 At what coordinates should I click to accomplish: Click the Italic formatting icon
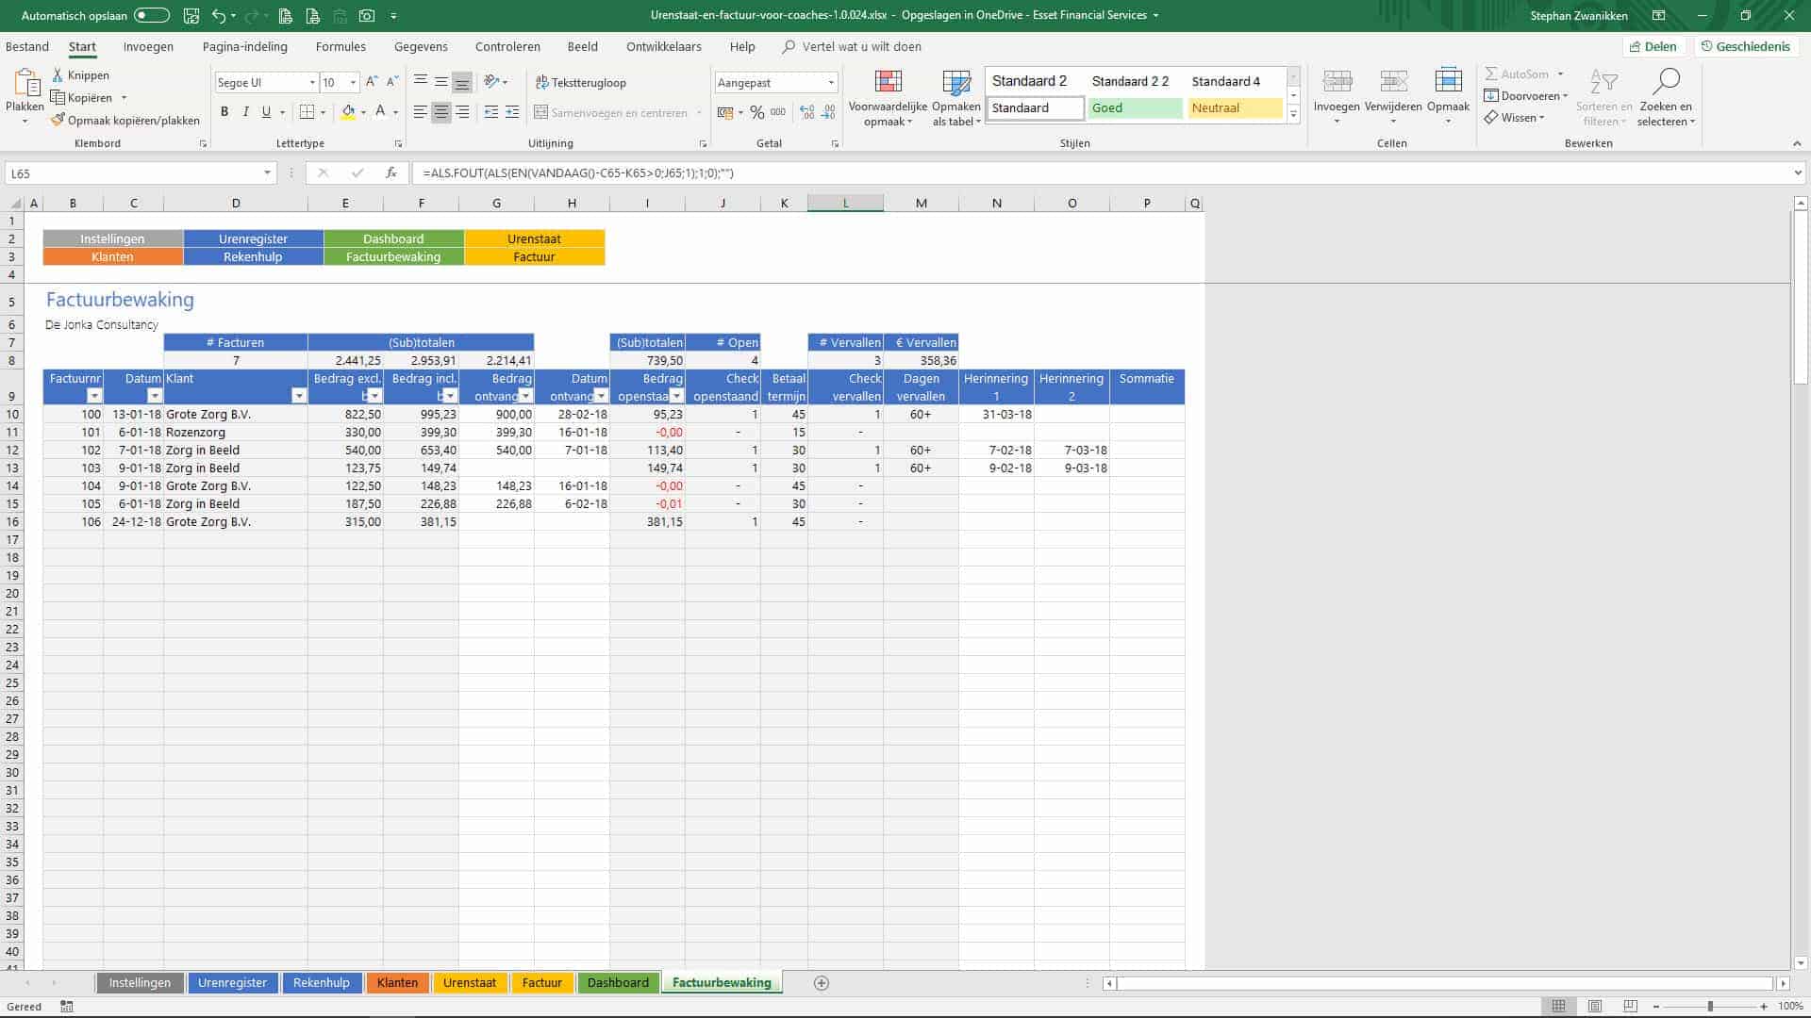click(x=245, y=112)
